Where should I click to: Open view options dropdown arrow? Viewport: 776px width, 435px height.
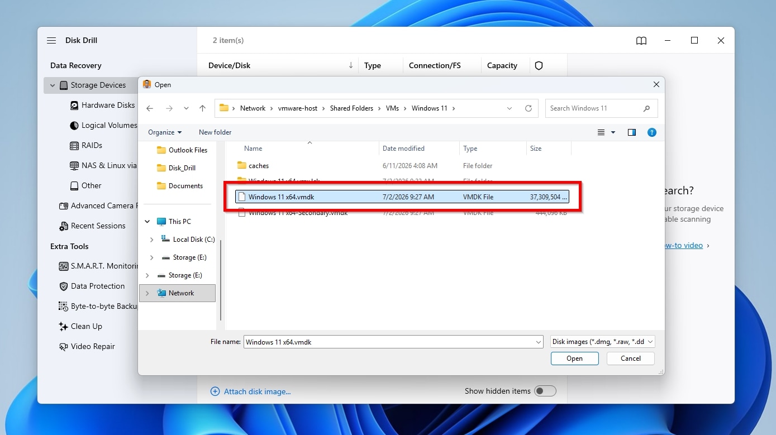tap(613, 132)
